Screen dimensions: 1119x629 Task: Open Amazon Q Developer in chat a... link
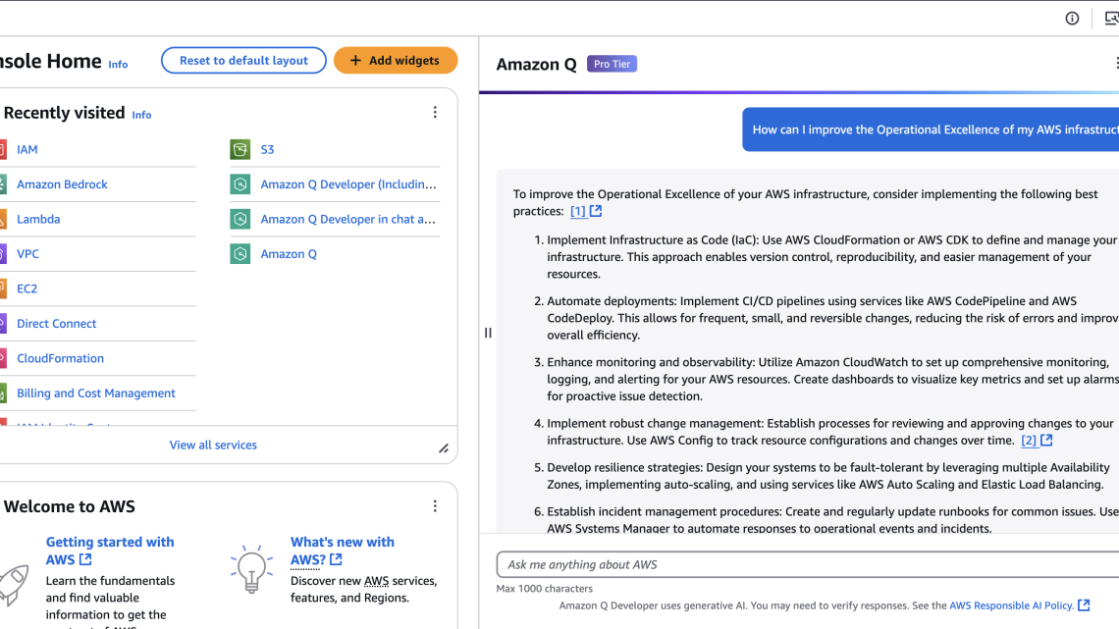click(347, 219)
